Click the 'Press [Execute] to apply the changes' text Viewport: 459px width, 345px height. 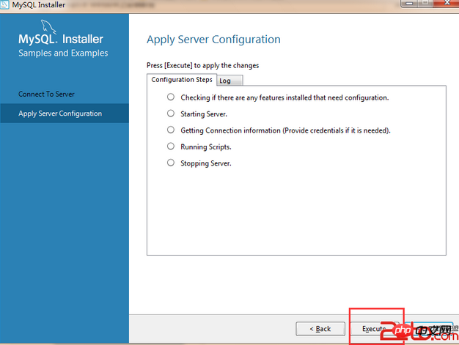click(202, 65)
